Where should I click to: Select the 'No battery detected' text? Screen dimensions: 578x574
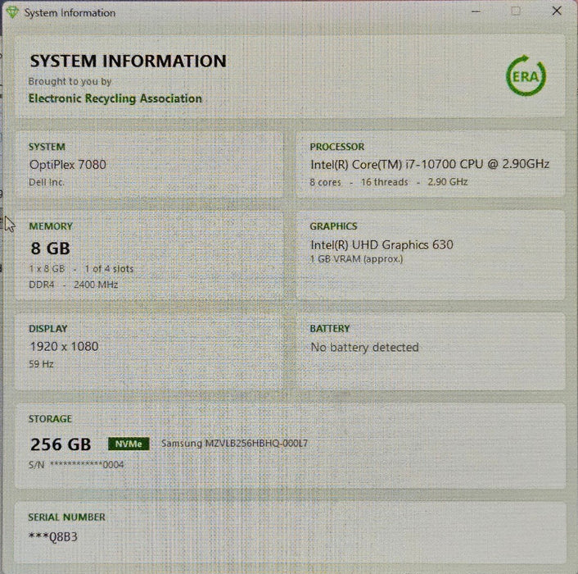(x=365, y=347)
